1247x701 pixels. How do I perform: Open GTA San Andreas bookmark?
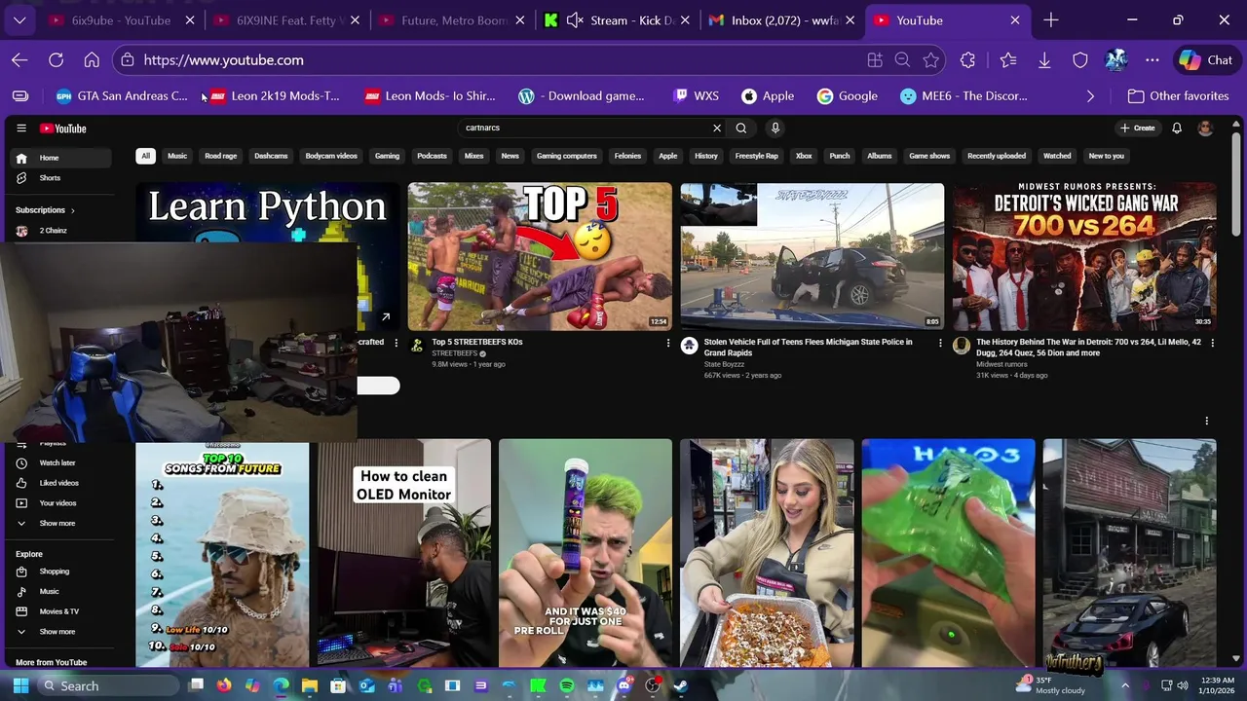(122, 96)
